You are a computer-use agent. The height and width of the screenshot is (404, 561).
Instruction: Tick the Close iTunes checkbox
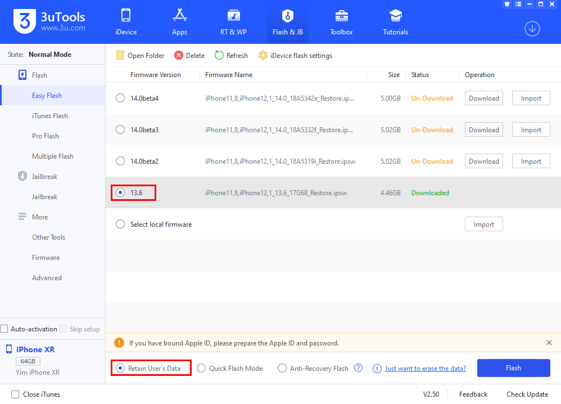click(15, 394)
